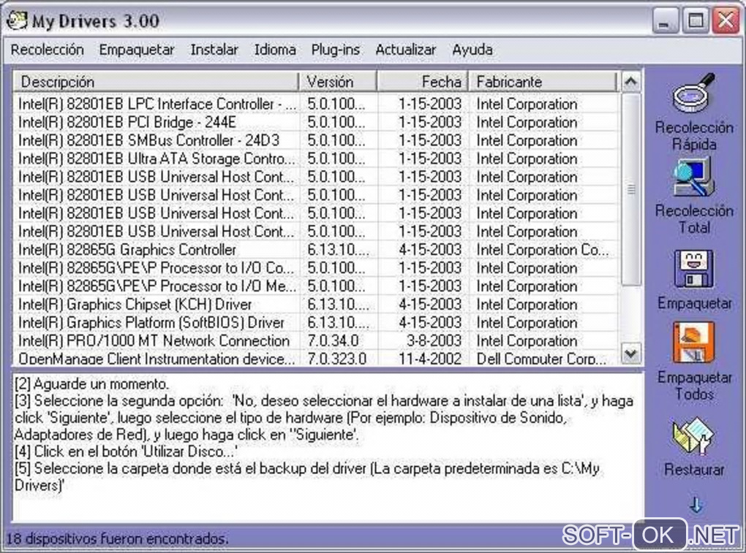This screenshot has height=553, width=746.
Task: Click status bar '18 dispositivos fueron encontrados'
Action: pos(116,538)
